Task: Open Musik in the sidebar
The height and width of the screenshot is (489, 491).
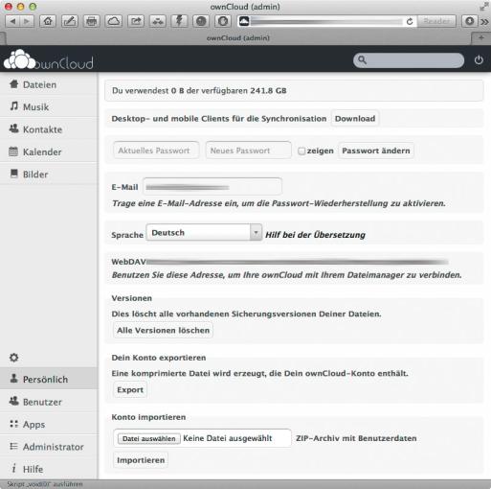Action: click(x=49, y=106)
